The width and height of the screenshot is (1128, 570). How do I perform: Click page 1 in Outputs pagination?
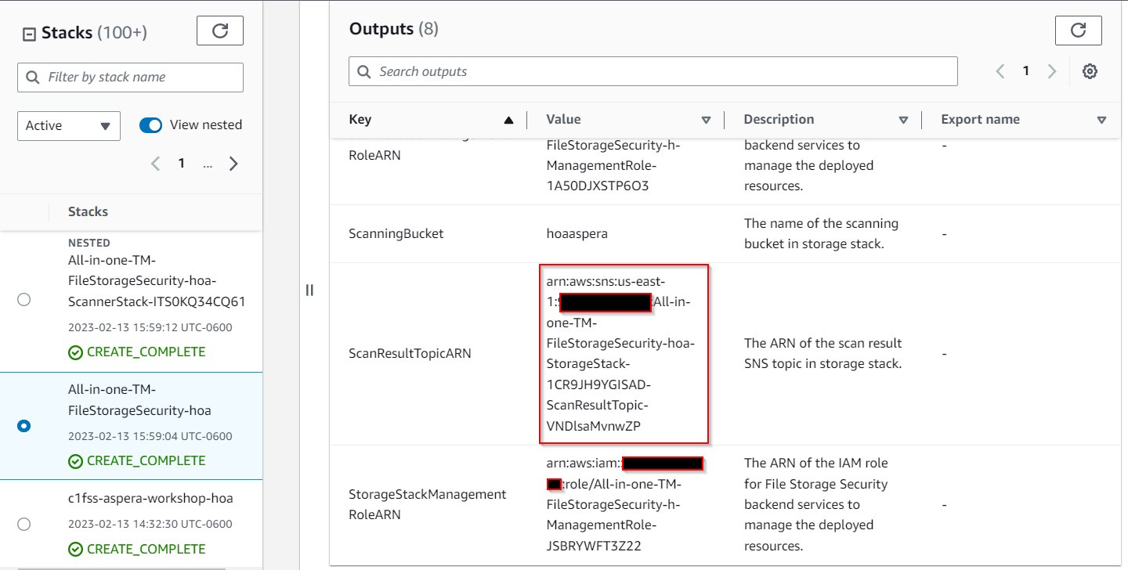1025,71
